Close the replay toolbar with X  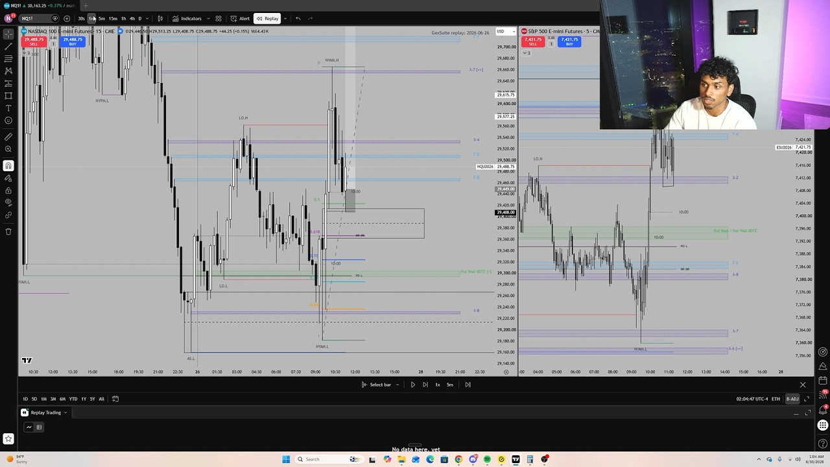click(x=803, y=385)
